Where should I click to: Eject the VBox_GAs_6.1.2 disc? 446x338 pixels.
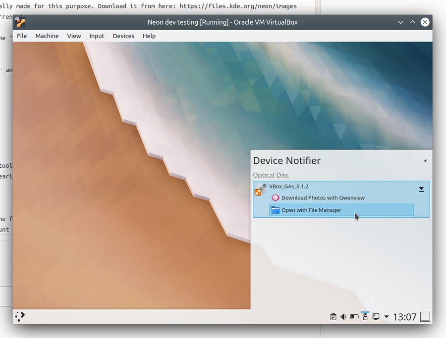[421, 189]
